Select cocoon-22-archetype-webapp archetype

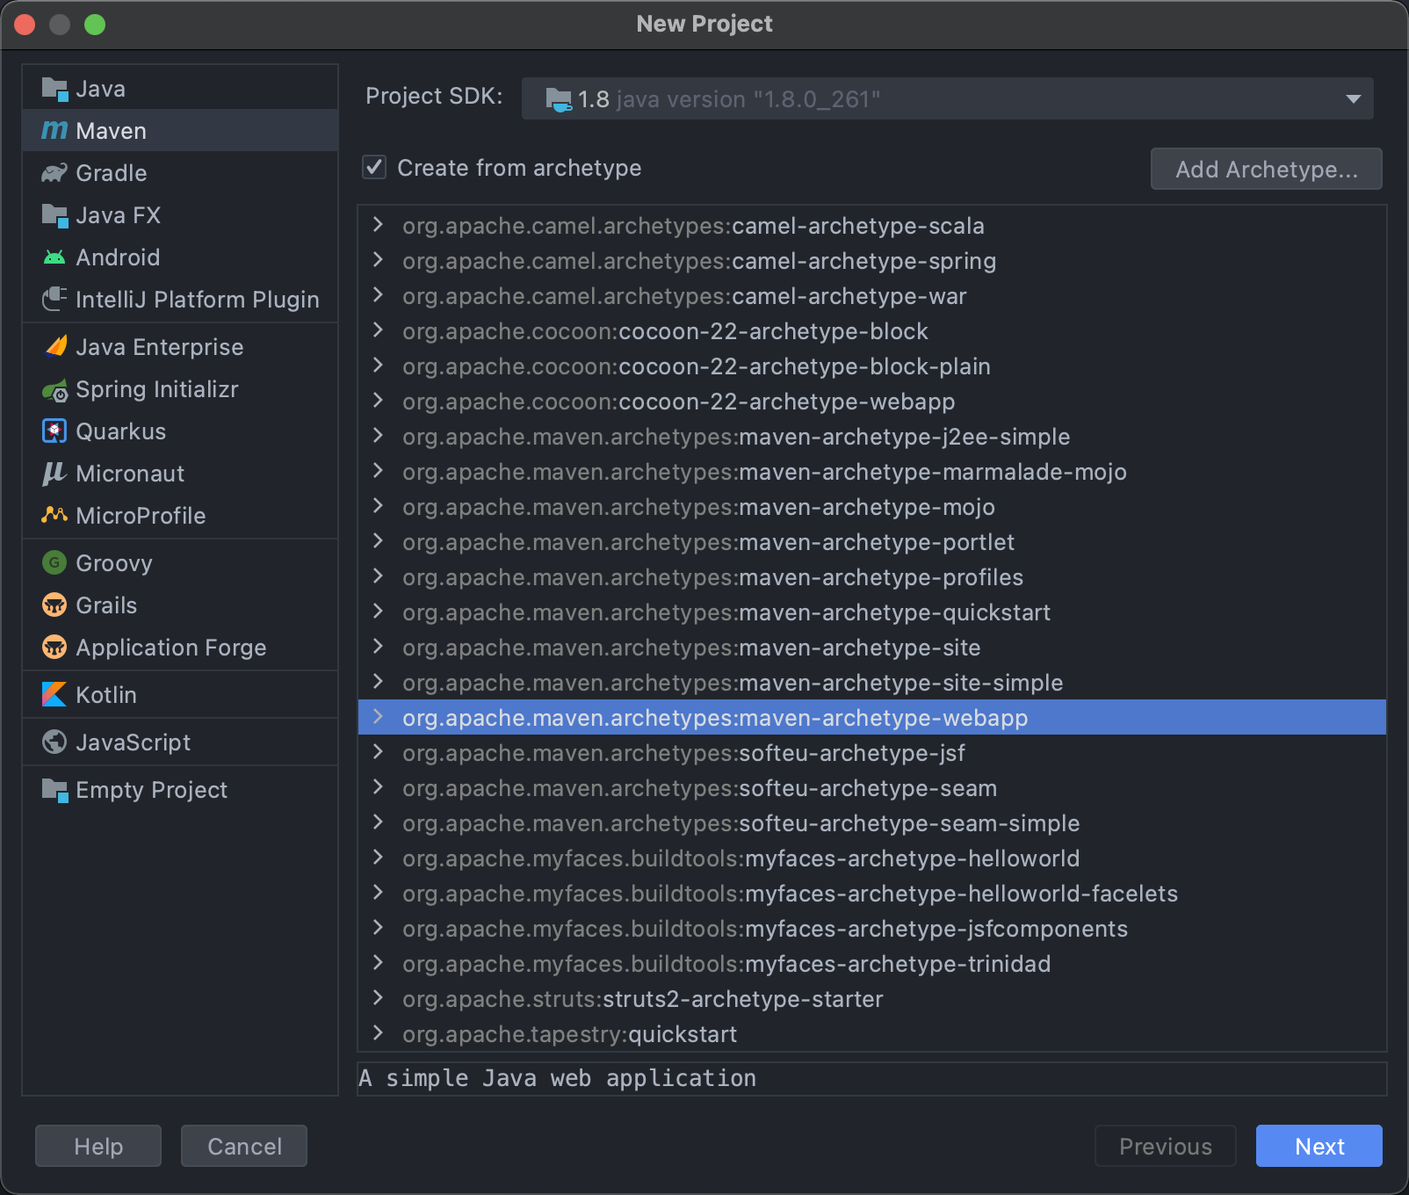(872, 402)
